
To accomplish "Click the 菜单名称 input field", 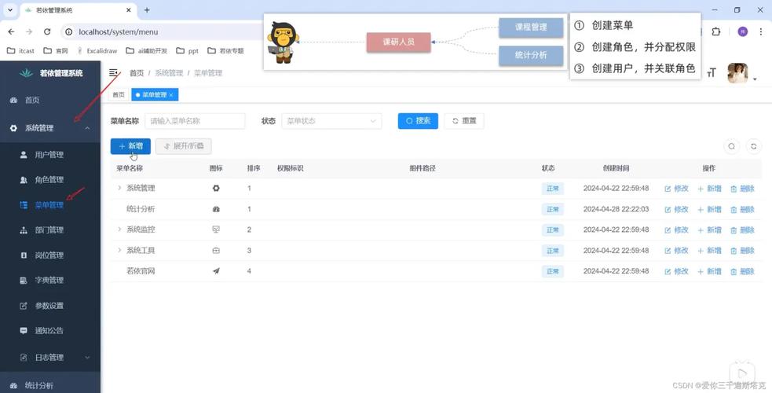I will pos(195,121).
